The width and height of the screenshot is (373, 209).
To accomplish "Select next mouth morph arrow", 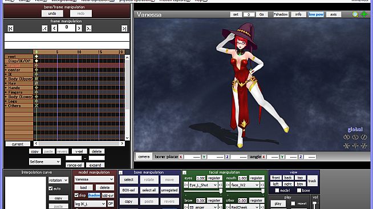I will pyautogui.click(x=262, y=185).
